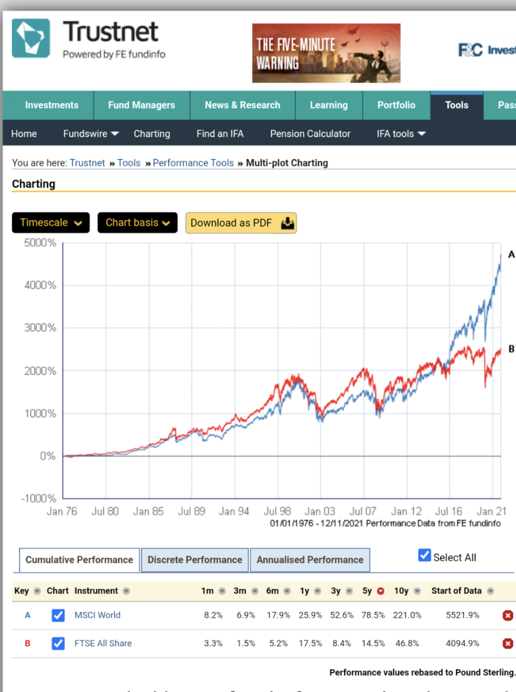Open the Five-Minute Warning banner ad
Viewport: 516px width, 692px height.
(x=326, y=53)
